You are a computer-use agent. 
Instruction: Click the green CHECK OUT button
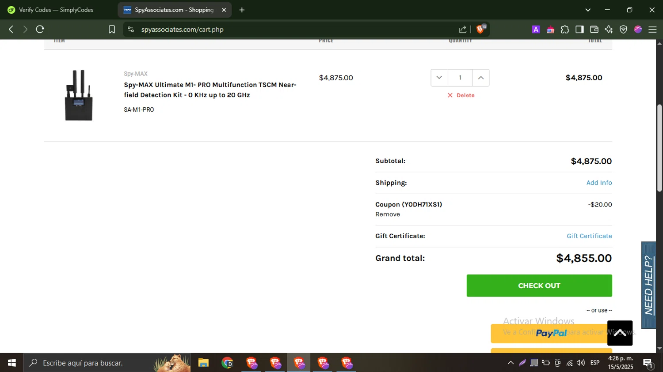(539, 286)
